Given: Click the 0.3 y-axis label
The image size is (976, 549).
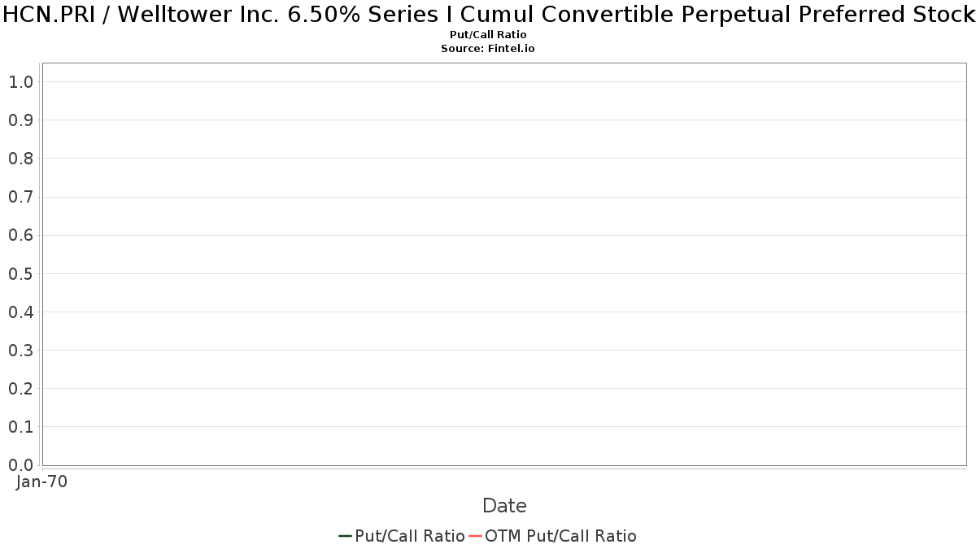Looking at the screenshot, I should click(20, 350).
